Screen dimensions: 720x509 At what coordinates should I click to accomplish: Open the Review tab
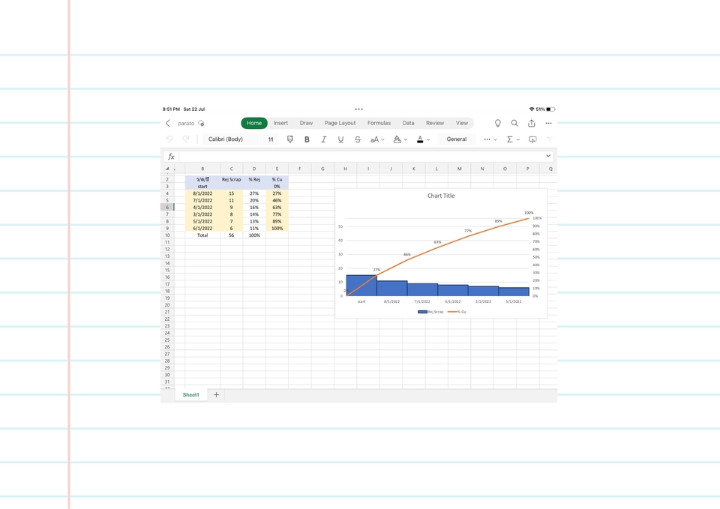(x=435, y=123)
